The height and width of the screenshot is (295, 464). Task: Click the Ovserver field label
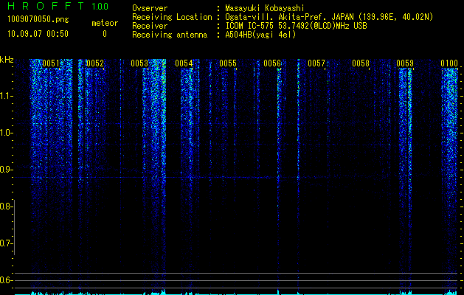pos(150,8)
